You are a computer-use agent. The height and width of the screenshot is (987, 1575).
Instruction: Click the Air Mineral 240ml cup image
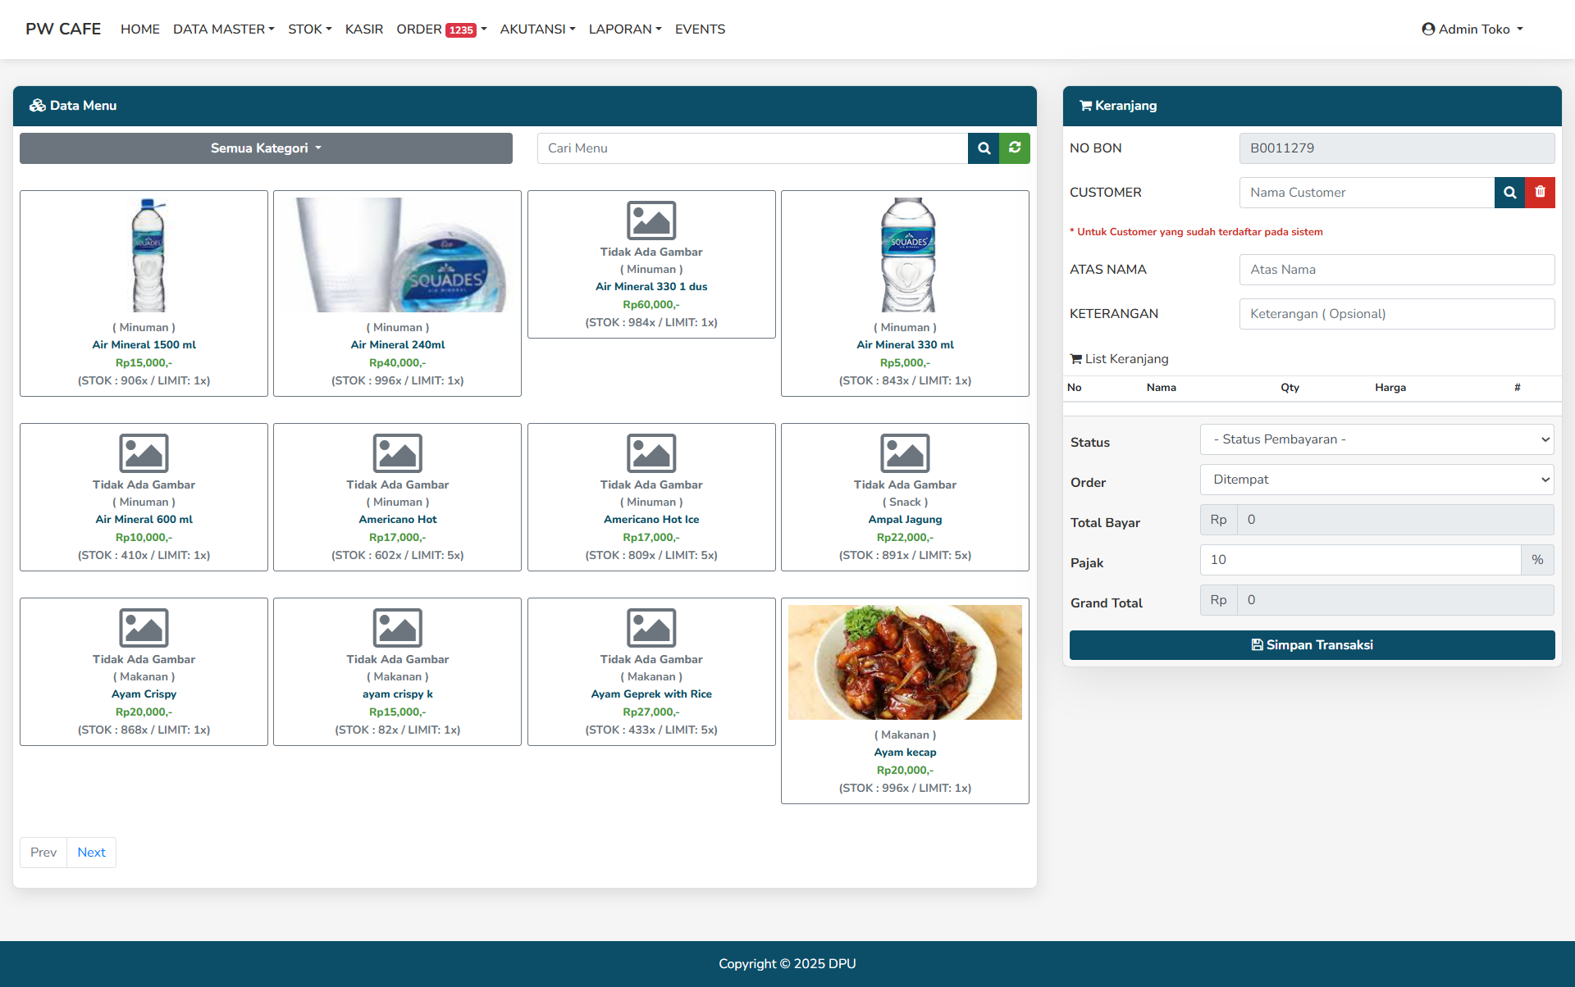[397, 255]
